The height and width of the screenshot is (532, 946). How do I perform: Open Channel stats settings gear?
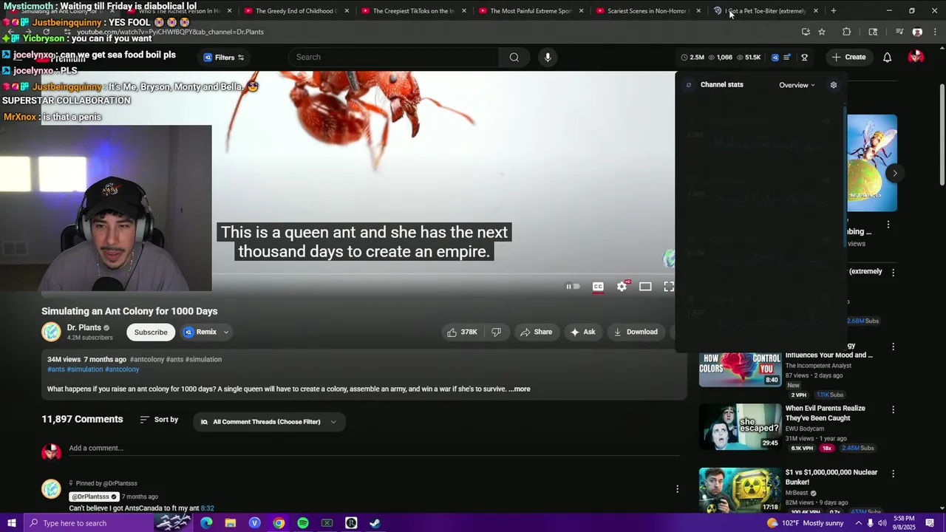[833, 85]
